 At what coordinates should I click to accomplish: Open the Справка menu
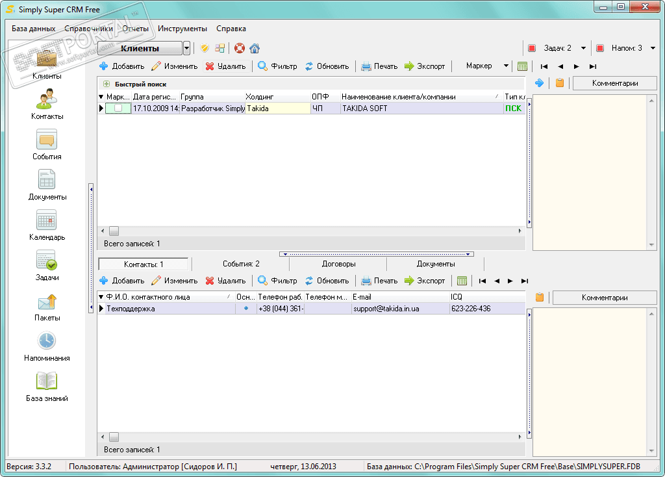pos(231,29)
